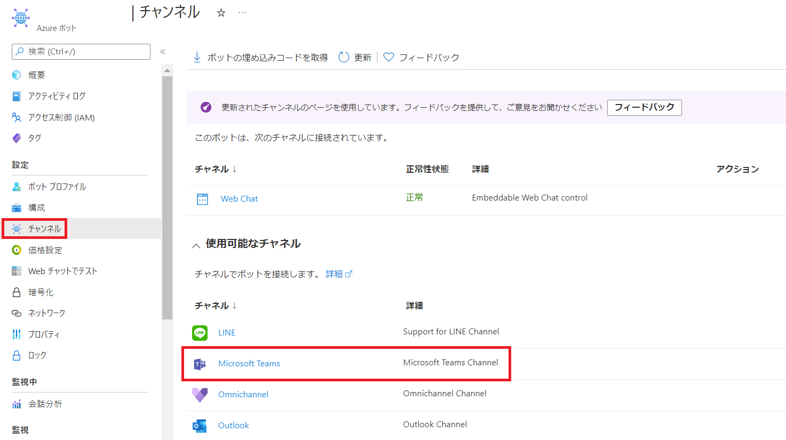Click the フィードバック button in banner
The height and width of the screenshot is (440, 786).
pyautogui.click(x=644, y=107)
